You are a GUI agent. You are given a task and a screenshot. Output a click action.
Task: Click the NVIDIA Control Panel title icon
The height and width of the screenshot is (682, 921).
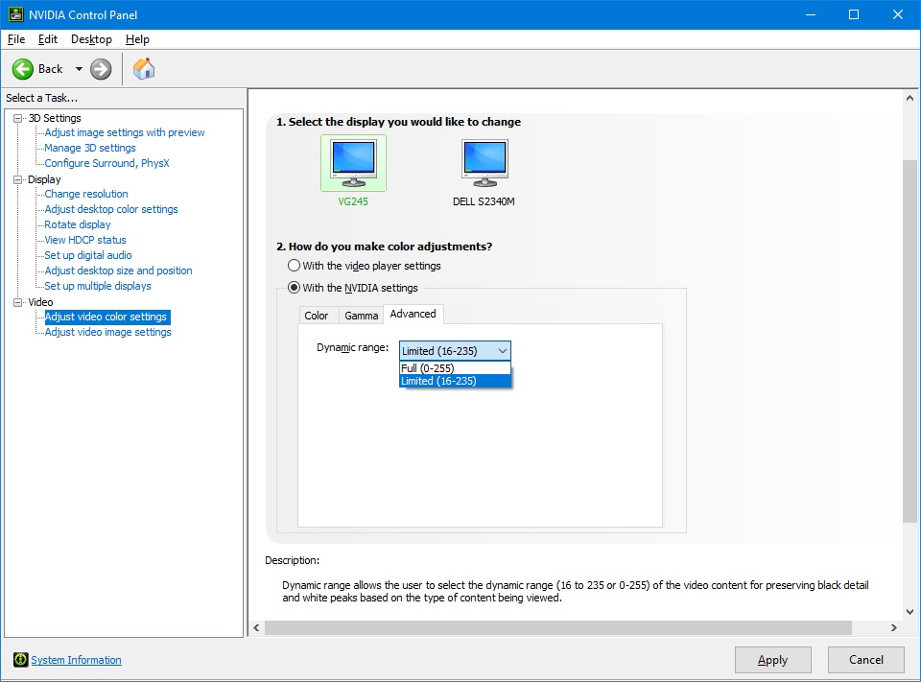point(15,14)
